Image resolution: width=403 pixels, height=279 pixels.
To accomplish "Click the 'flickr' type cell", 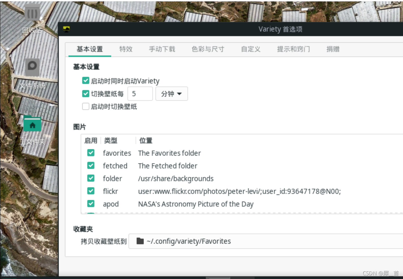I will point(110,191).
